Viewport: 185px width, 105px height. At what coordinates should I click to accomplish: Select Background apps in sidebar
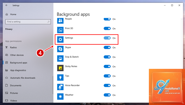pos(18,62)
